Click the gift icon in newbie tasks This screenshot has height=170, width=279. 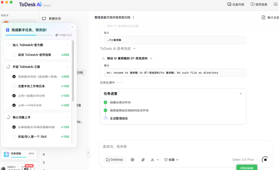point(8,30)
